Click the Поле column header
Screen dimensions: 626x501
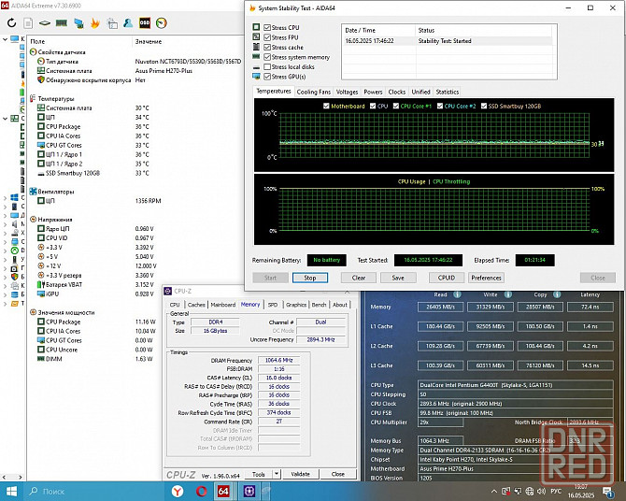tap(37, 41)
